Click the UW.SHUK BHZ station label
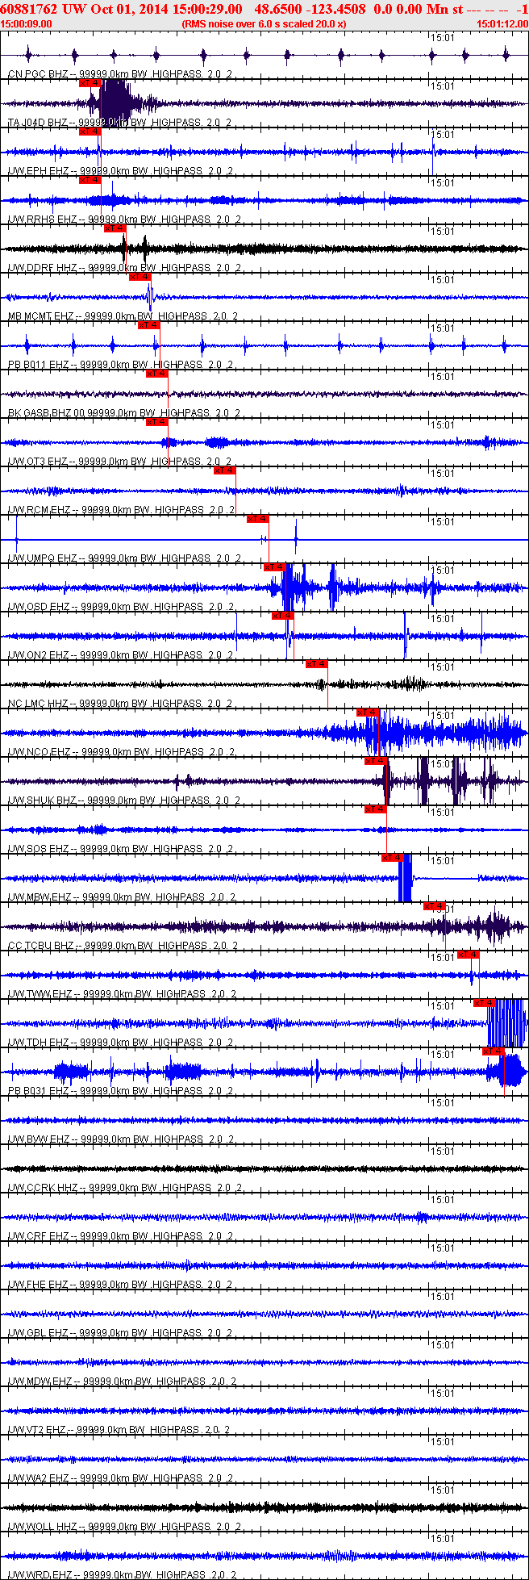The image size is (529, 1580). (x=123, y=800)
